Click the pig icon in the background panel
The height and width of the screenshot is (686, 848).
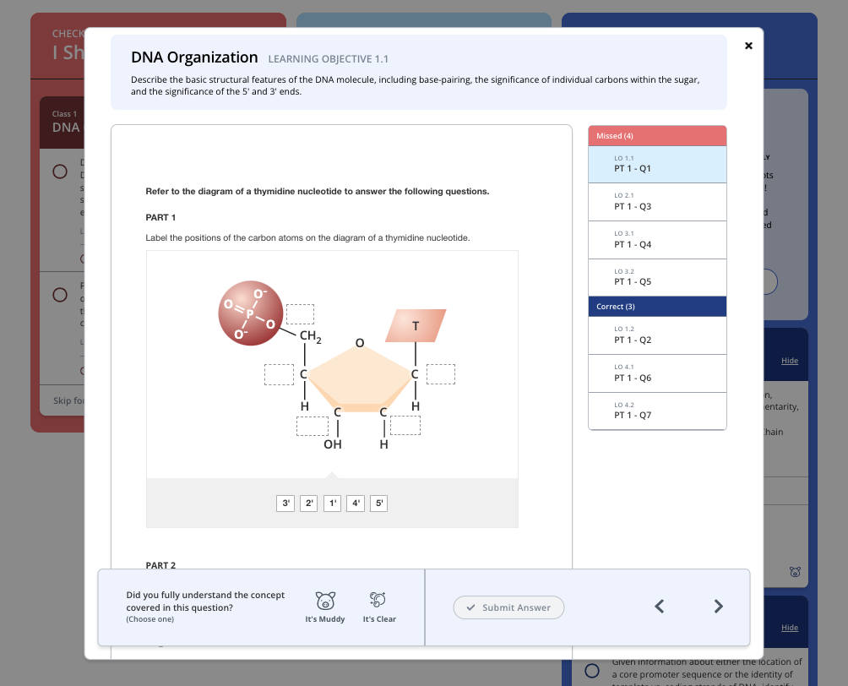tap(795, 572)
